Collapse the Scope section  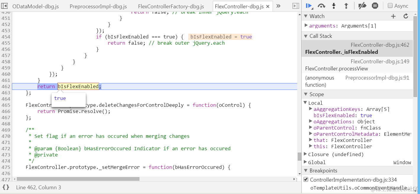click(x=306, y=94)
